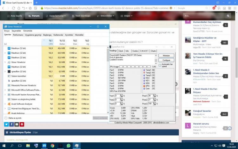Expand speedfan (32 bit) process group
Image resolution: width=238 pixels, height=149 pixels.
[5, 71]
